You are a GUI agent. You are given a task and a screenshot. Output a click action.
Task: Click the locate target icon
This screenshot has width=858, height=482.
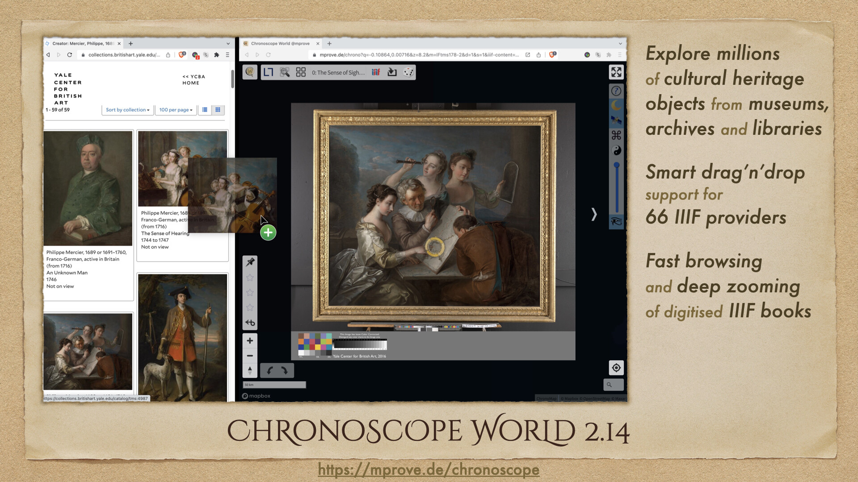616,368
